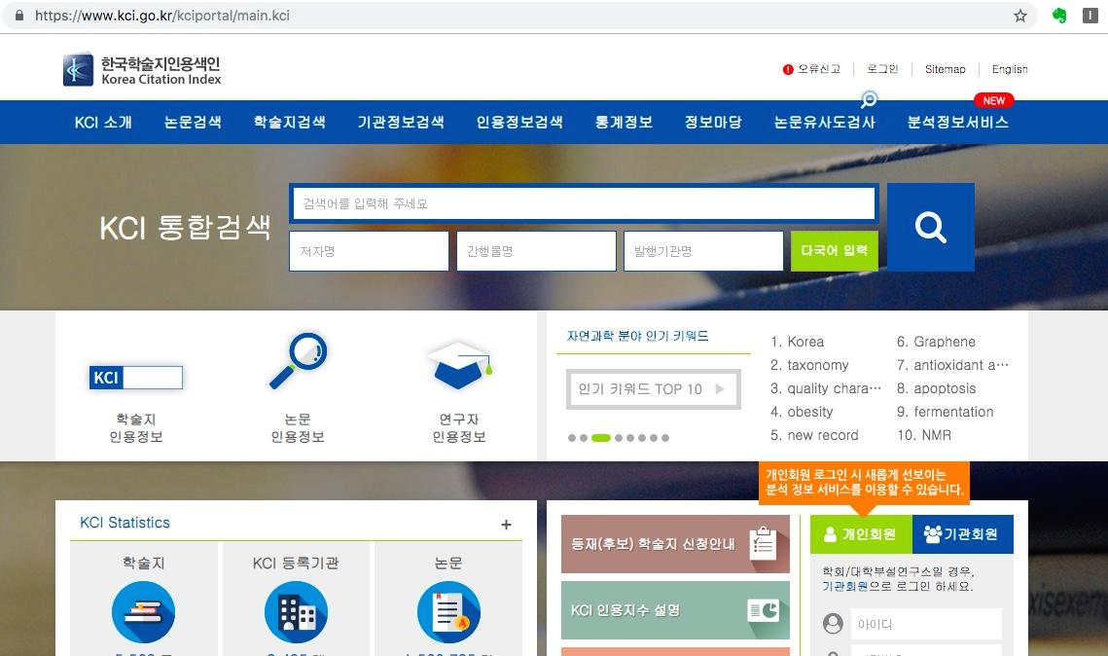This screenshot has width=1108, height=656.
Task: Switch to English site
Action: [1010, 69]
